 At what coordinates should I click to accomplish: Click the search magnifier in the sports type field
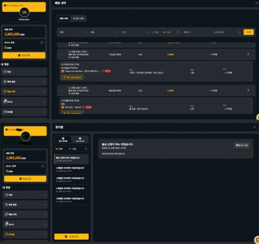point(240,32)
